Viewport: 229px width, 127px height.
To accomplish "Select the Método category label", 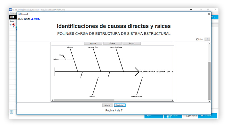I will [92, 96].
